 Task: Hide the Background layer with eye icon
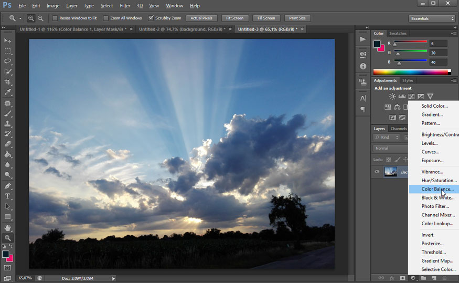[377, 172]
